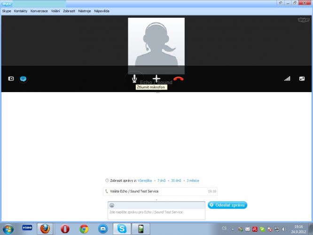Screen dimensions: 313x235
Task: Launch Opera from the taskbar
Action: coord(65,229)
